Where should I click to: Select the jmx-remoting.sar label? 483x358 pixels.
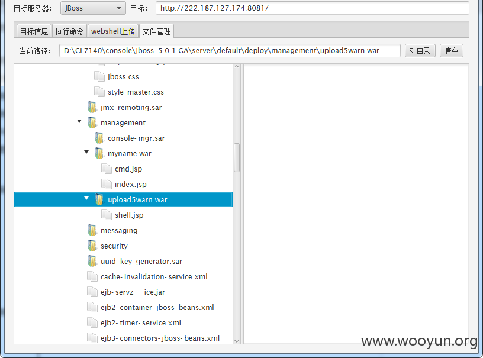(x=131, y=108)
